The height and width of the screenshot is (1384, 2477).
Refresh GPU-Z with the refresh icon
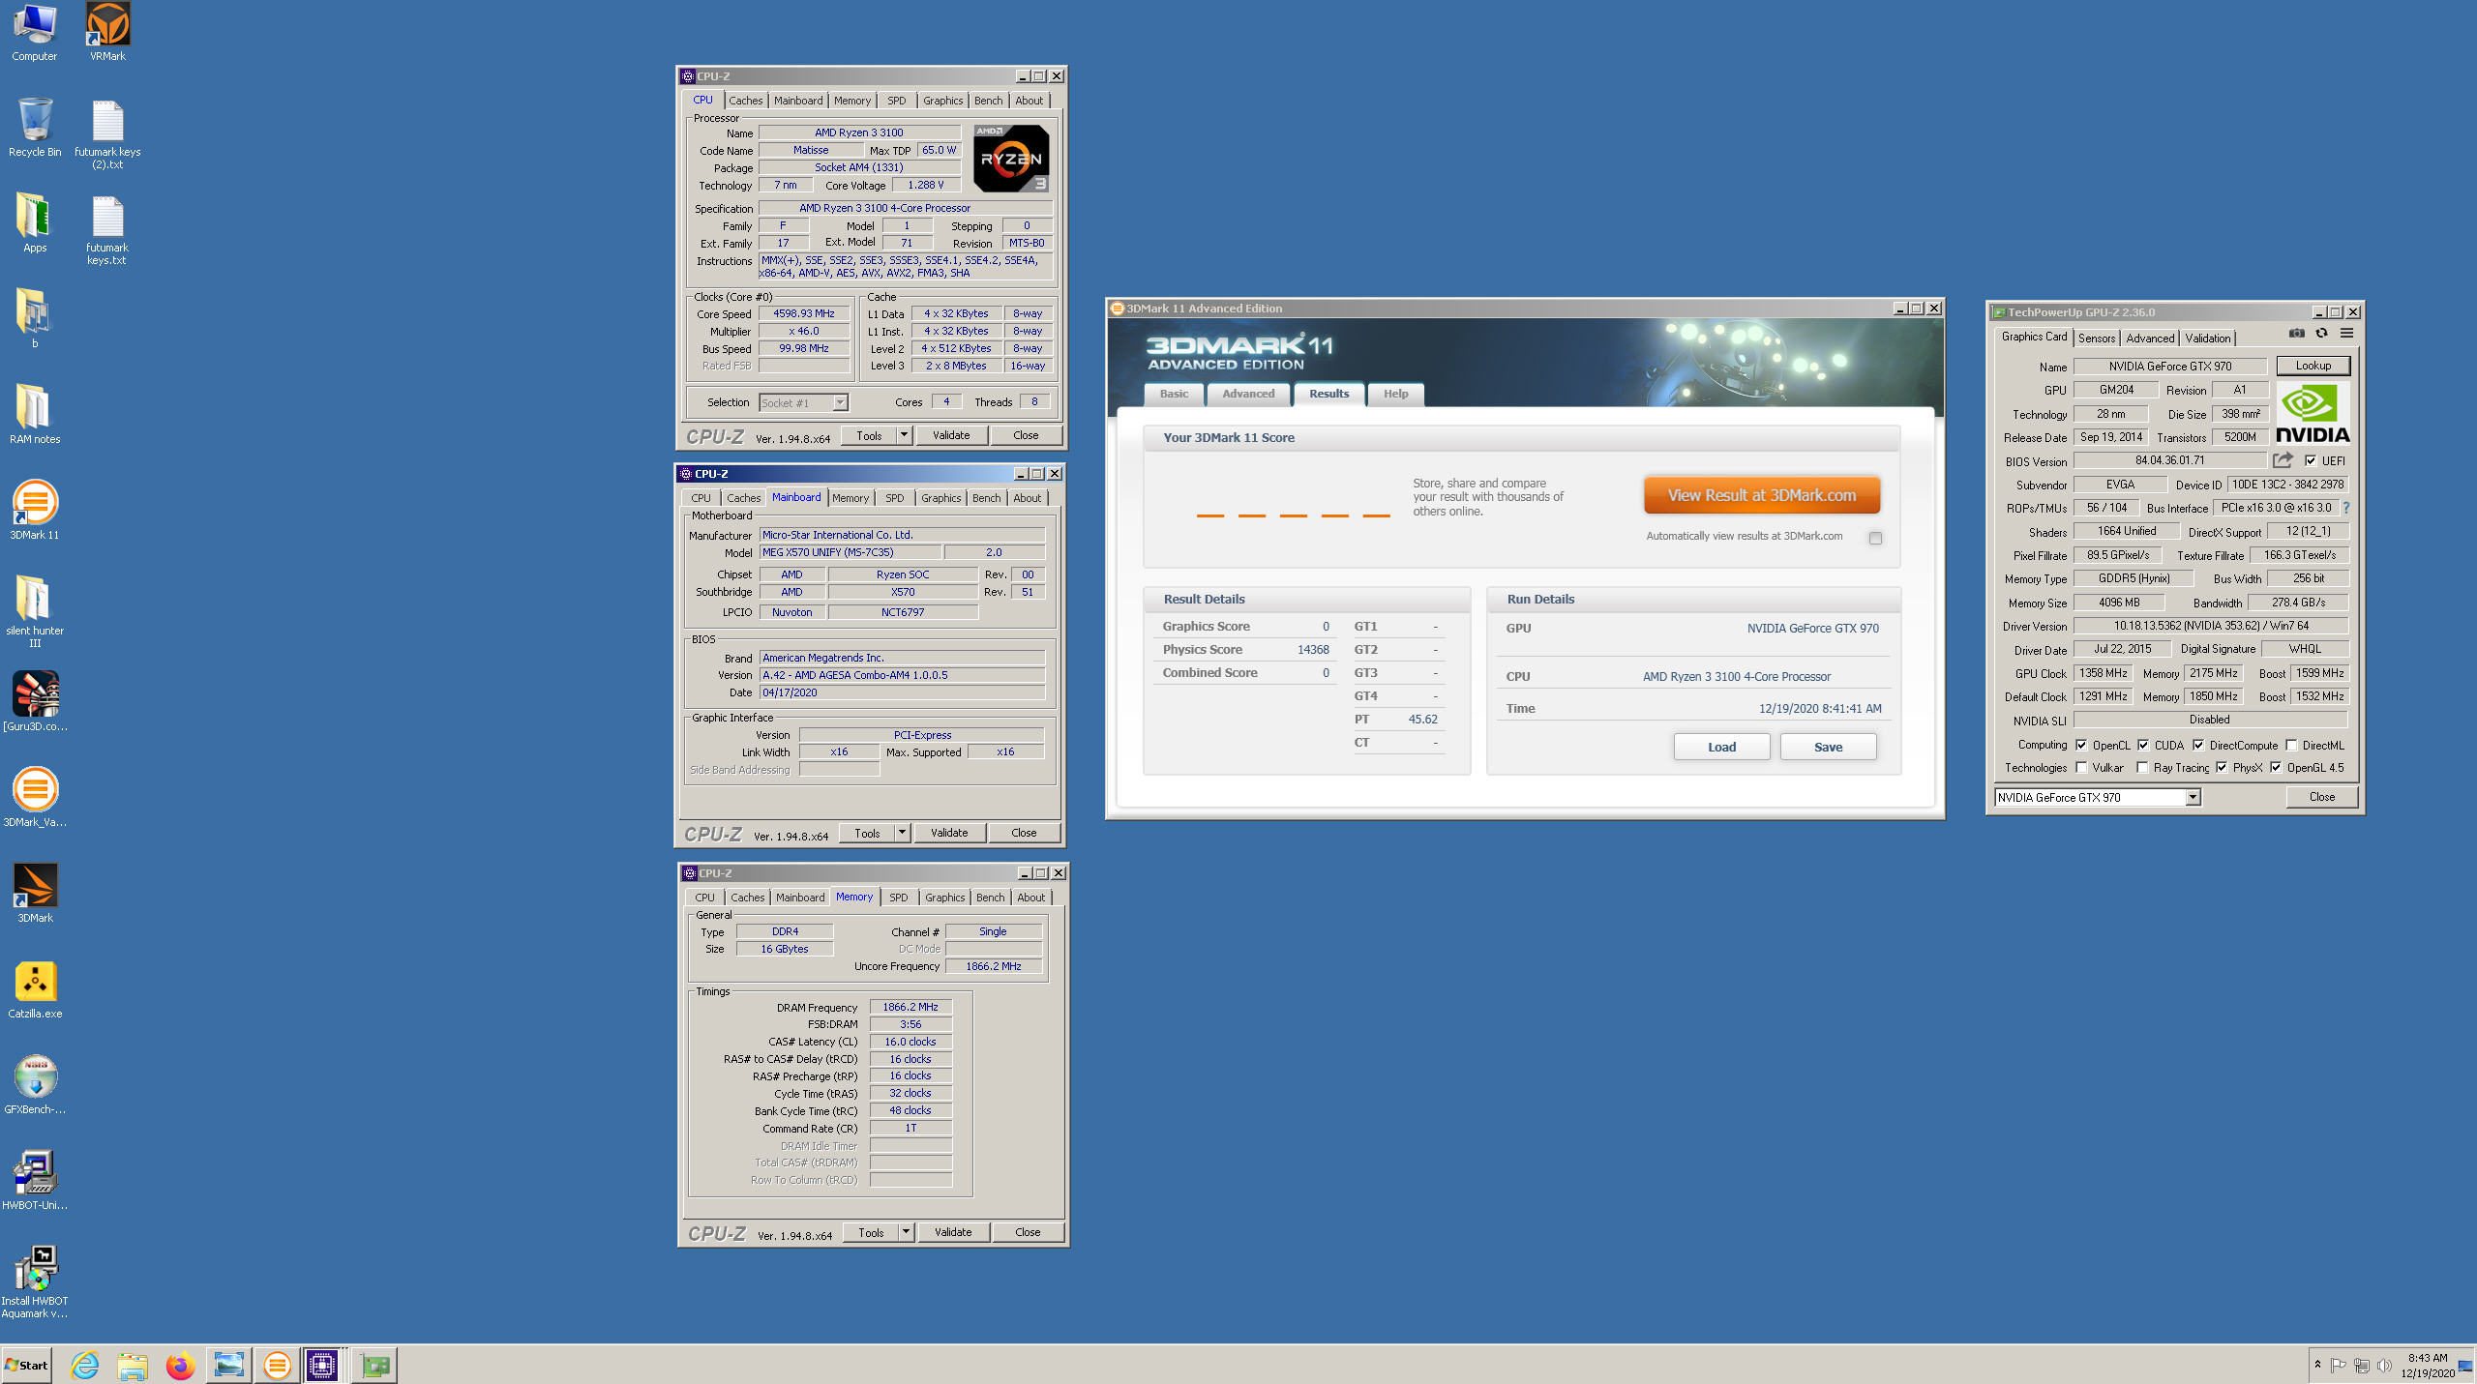tap(2321, 334)
